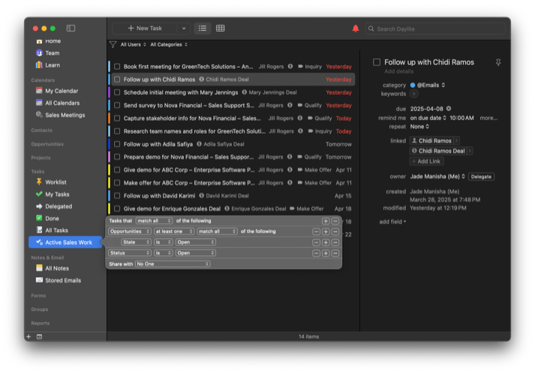Open the All Categories filter
This screenshot has width=535, height=374.
click(x=169, y=44)
